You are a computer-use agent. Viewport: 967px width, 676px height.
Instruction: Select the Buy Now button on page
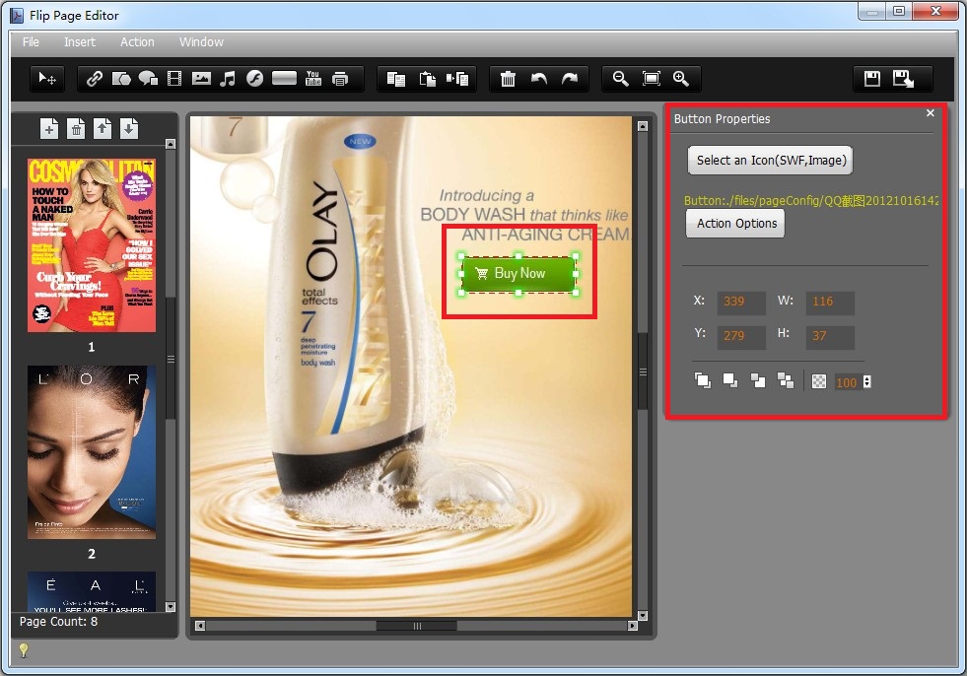(x=518, y=274)
